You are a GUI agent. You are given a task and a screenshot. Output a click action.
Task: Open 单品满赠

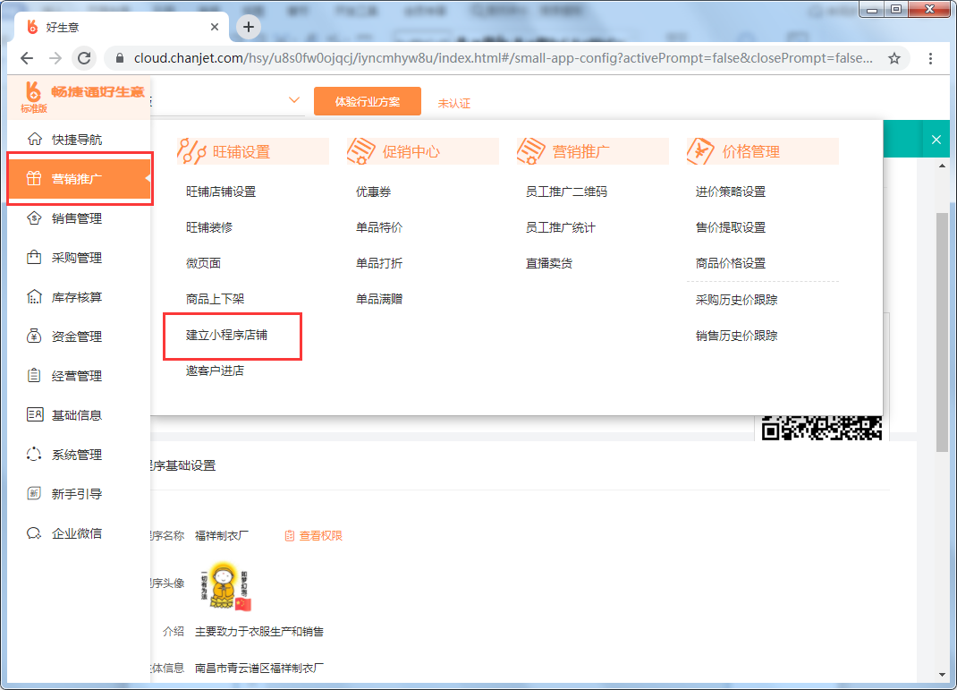379,299
